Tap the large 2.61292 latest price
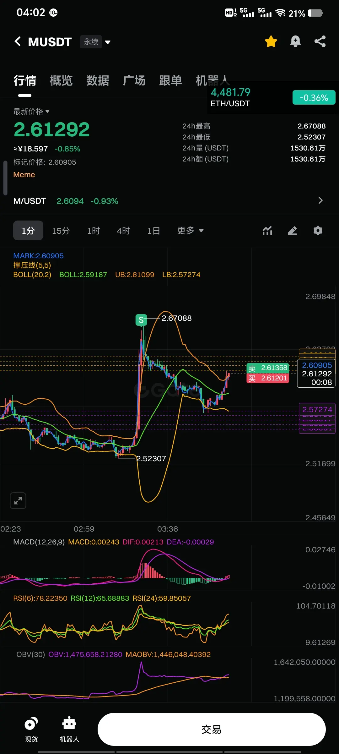The image size is (339, 754). click(52, 129)
